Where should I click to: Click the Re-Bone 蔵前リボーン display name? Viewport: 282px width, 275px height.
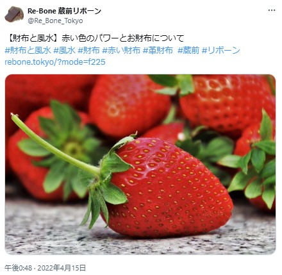coord(64,11)
